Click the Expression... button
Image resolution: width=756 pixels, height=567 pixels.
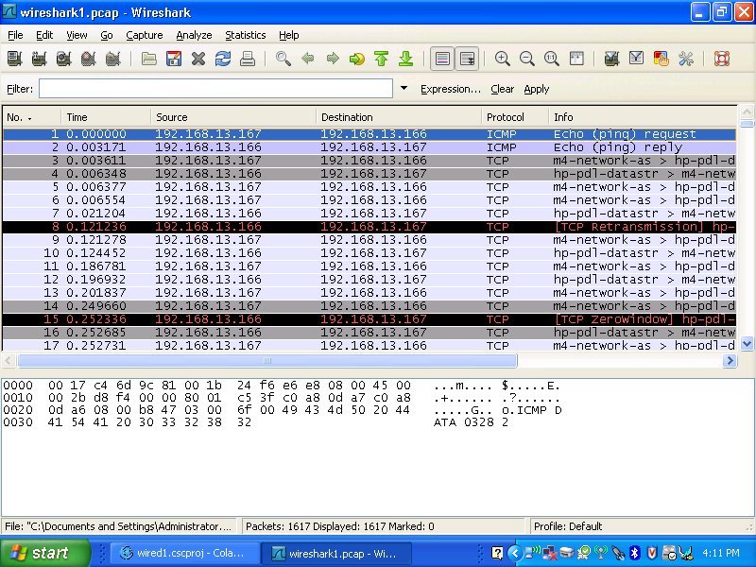point(450,89)
